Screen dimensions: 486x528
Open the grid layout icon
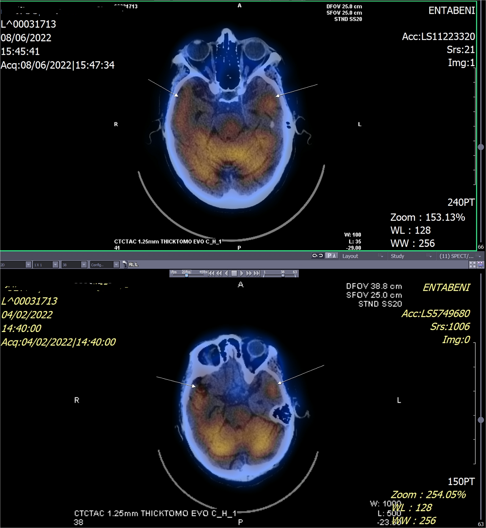[x=473, y=265]
